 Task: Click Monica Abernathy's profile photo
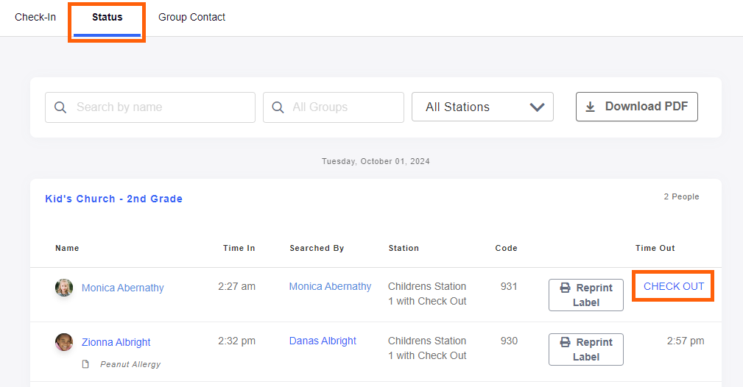click(x=64, y=288)
